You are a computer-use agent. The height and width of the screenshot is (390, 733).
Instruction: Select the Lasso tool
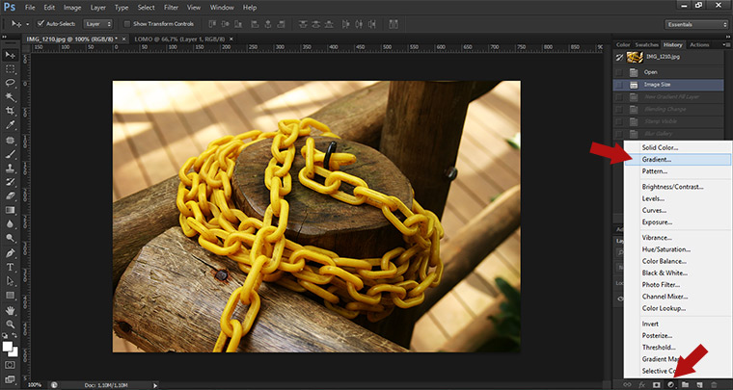10,83
